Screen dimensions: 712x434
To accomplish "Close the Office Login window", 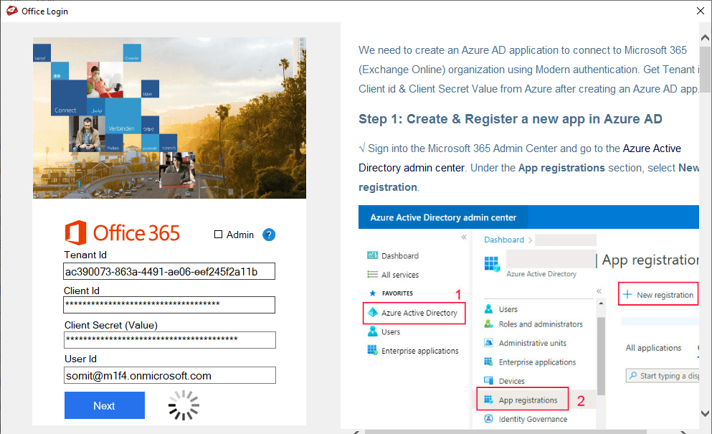I will click(701, 11).
